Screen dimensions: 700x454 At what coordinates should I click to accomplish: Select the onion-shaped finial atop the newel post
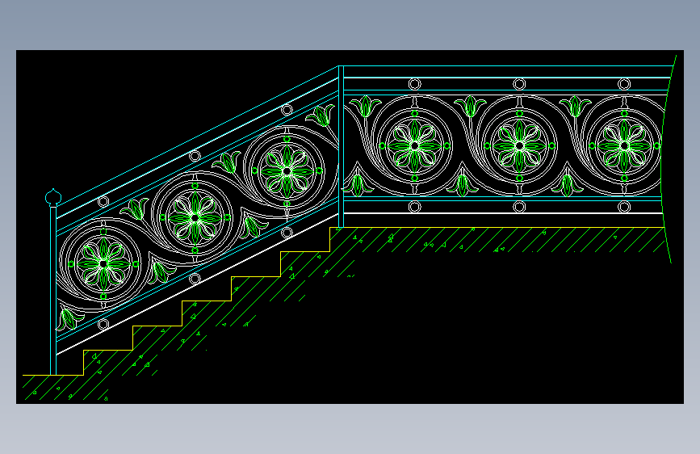coord(53,197)
